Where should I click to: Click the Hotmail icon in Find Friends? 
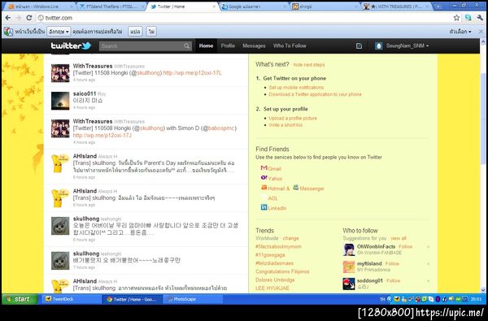pyautogui.click(x=264, y=188)
